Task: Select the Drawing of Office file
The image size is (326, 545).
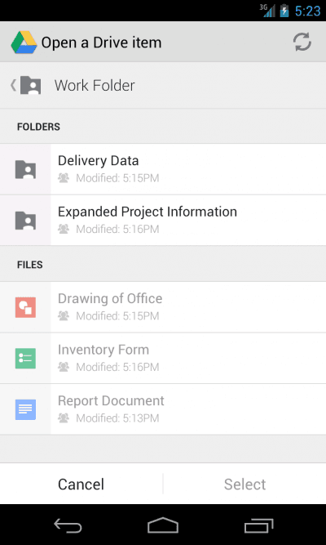Action: (163, 307)
